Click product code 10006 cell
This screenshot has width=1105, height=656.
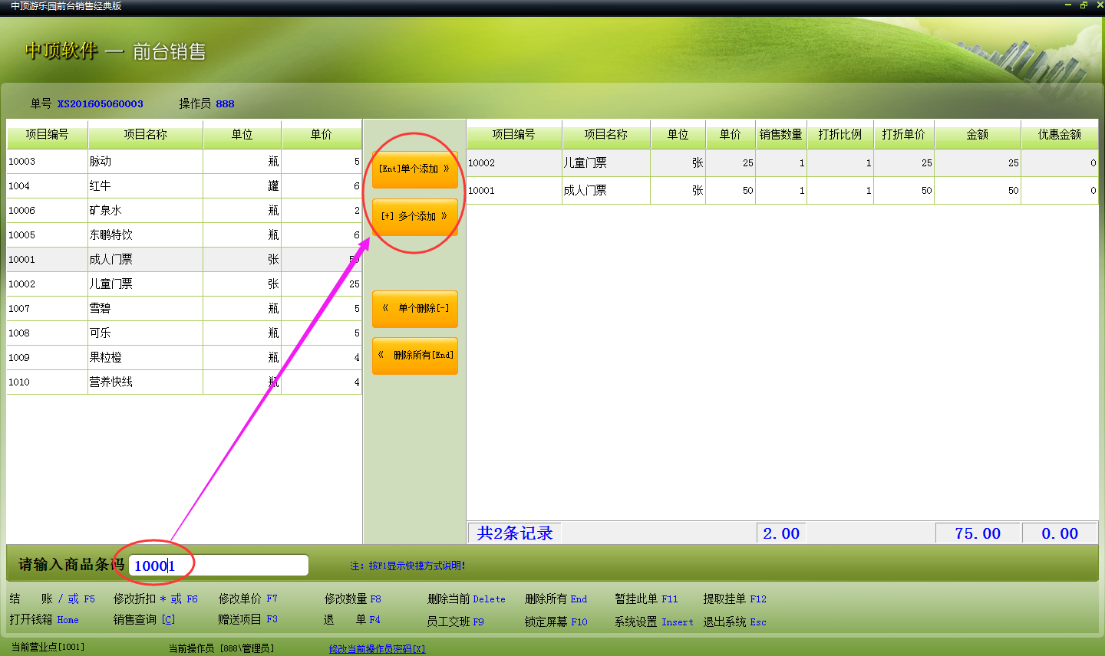(x=47, y=210)
